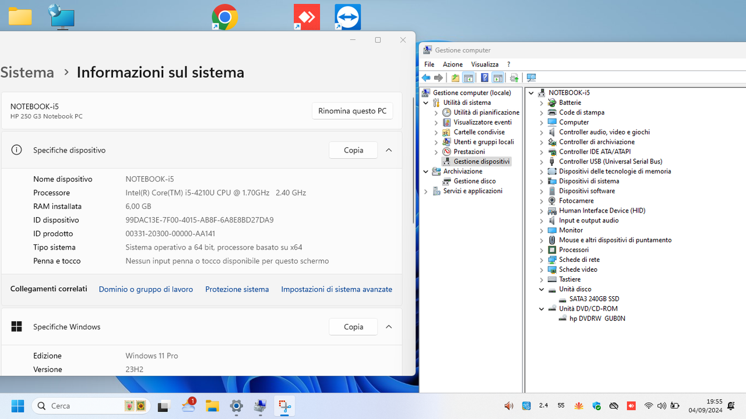Viewport: 746px width, 419px height.
Task: Collapse the Specifiche dispositivo section
Action: tap(388, 150)
